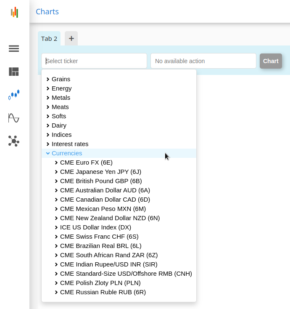Click the Chart button
The image size is (290, 309).
271,61
